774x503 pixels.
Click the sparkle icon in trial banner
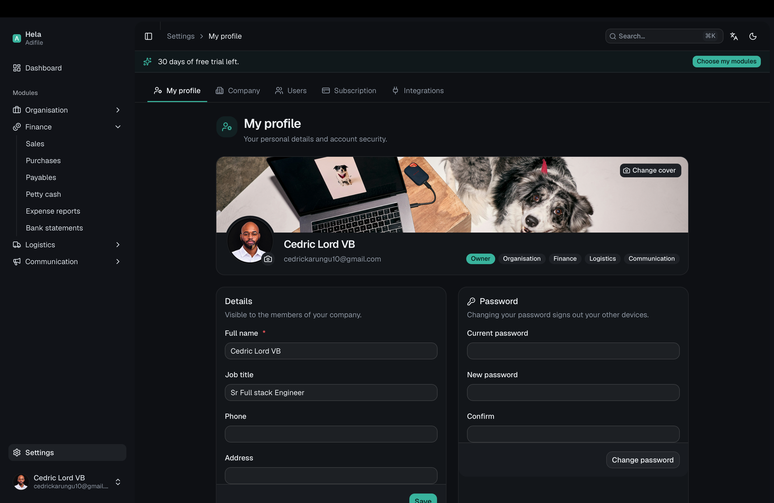pyautogui.click(x=147, y=61)
